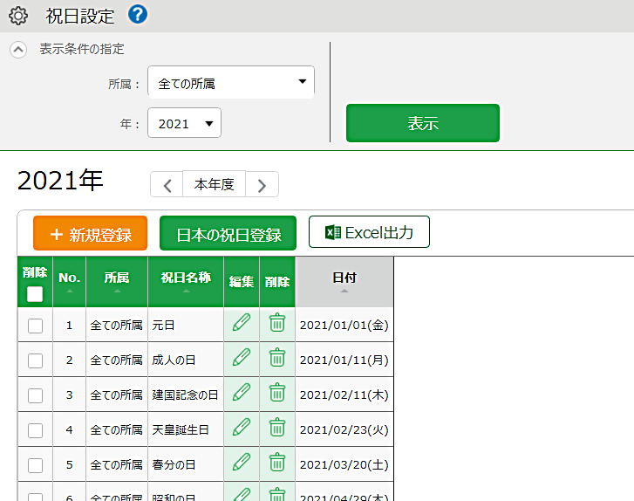
Task: Click the date 2021/01/11(月)
Action: tap(344, 360)
